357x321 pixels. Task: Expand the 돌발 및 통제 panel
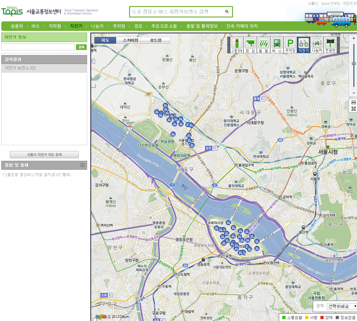coord(82,165)
